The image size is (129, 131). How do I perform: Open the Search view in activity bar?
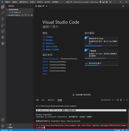pyautogui.click(x=3, y=13)
